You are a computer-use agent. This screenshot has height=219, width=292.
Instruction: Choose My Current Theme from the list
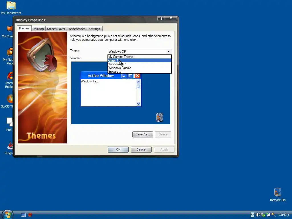pos(139,57)
